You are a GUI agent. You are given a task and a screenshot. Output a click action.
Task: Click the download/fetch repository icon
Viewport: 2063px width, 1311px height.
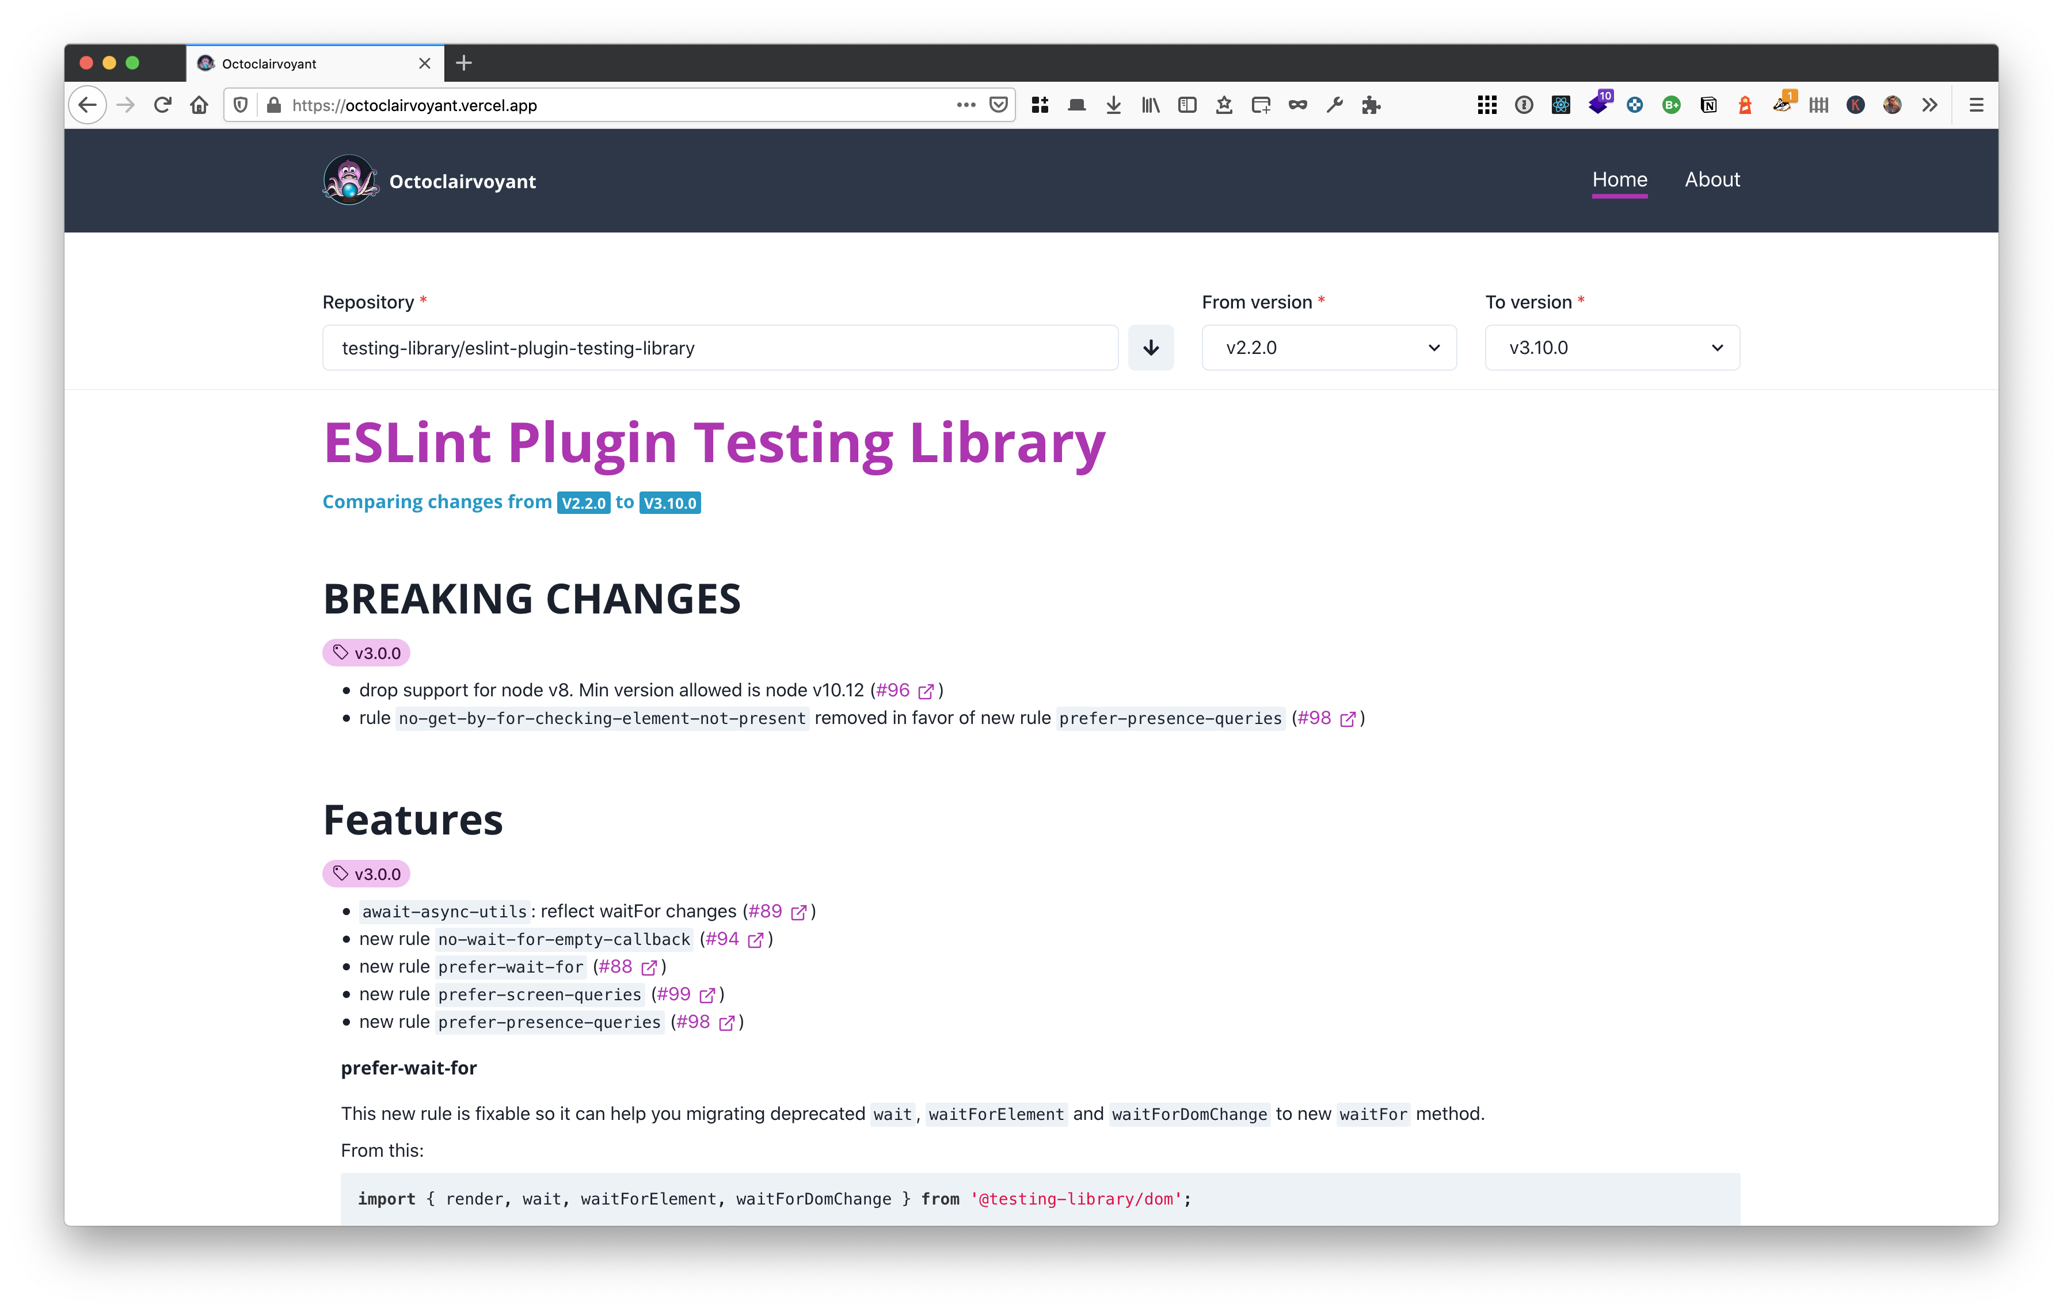1150,347
